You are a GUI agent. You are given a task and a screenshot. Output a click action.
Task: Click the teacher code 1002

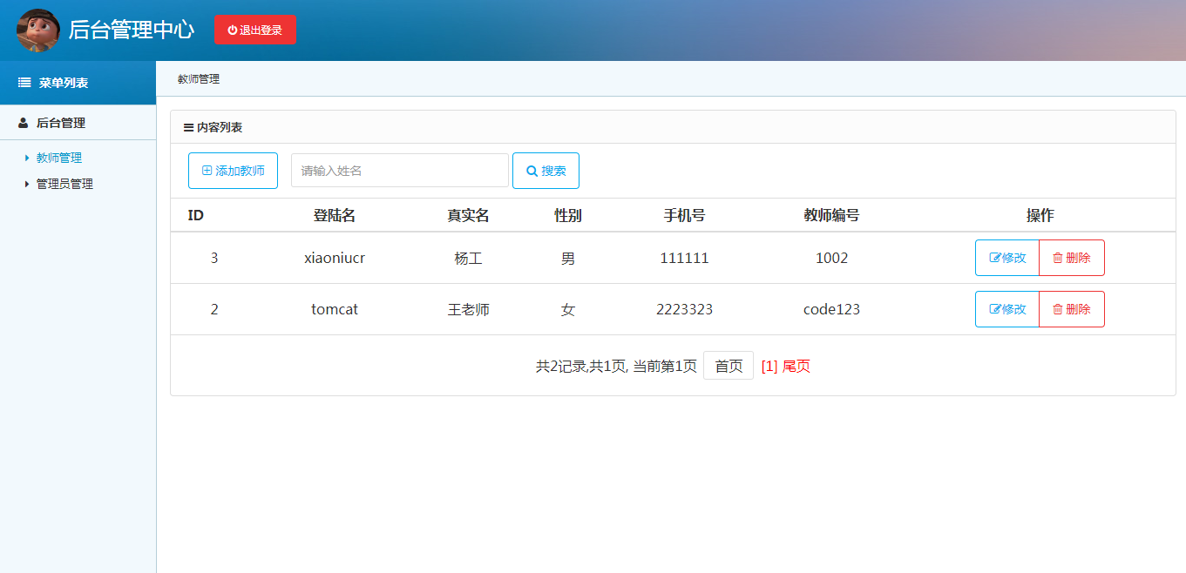coord(832,258)
